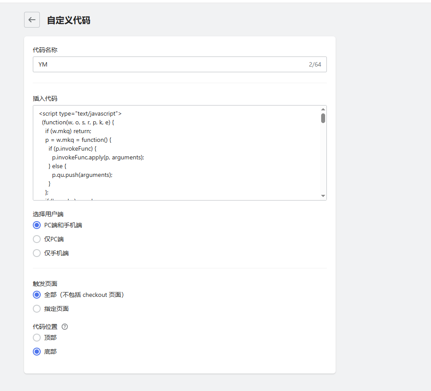The width and height of the screenshot is (431, 391).
Task: Select the PC端和手机端 radio option
Action: [x=37, y=225]
